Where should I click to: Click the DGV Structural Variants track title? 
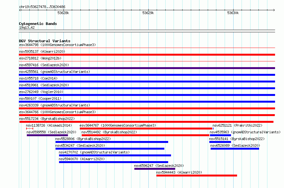(x=45, y=41)
